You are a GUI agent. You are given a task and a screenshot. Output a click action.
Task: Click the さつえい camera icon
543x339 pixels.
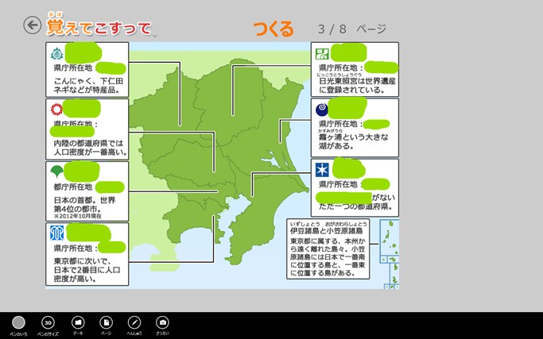coord(162,322)
